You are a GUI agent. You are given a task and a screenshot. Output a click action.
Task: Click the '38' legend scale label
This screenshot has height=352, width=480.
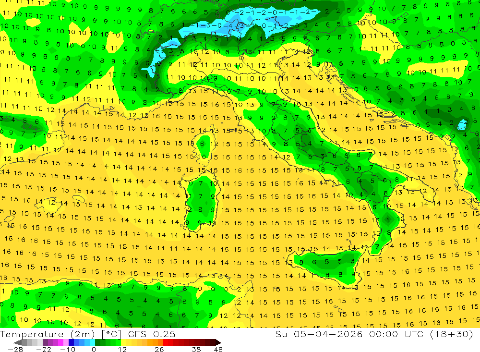point(196,349)
